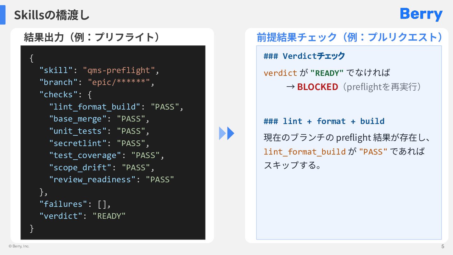Click the green "READY" text in the right panel

pyautogui.click(x=327, y=73)
